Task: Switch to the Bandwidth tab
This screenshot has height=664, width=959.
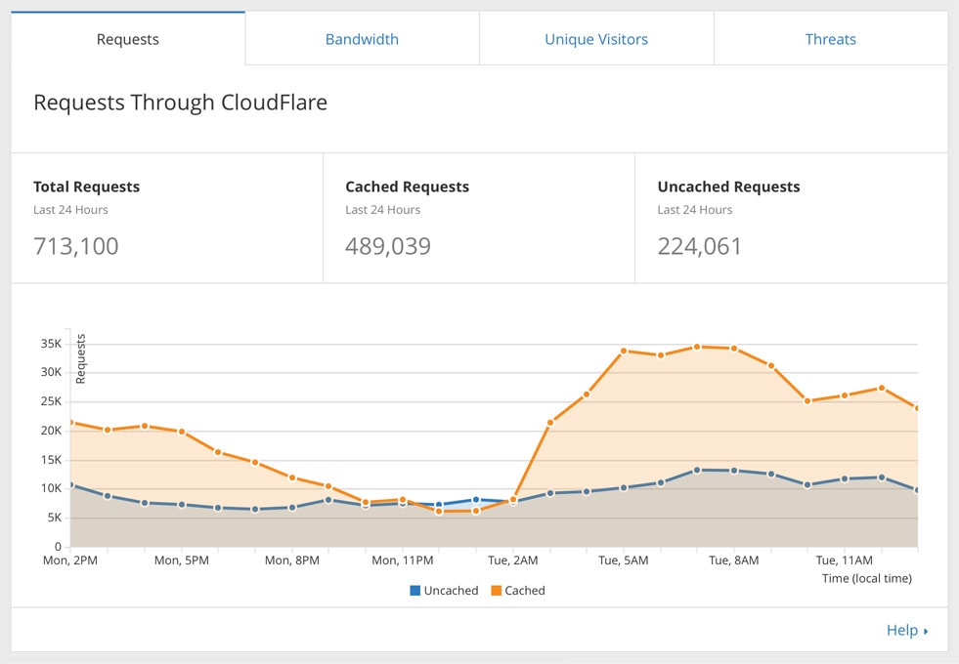Action: click(x=362, y=39)
